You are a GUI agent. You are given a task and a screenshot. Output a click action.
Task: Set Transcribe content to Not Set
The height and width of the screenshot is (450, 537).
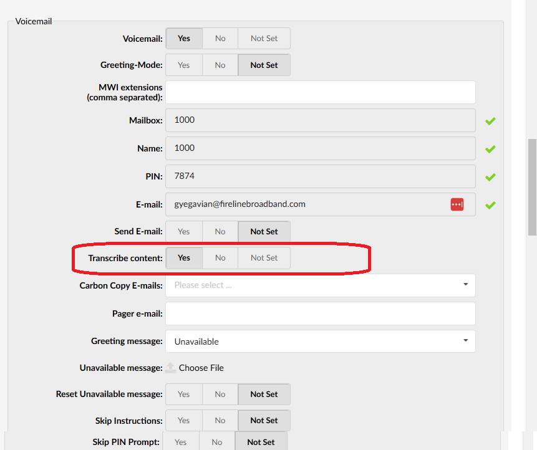pos(264,257)
